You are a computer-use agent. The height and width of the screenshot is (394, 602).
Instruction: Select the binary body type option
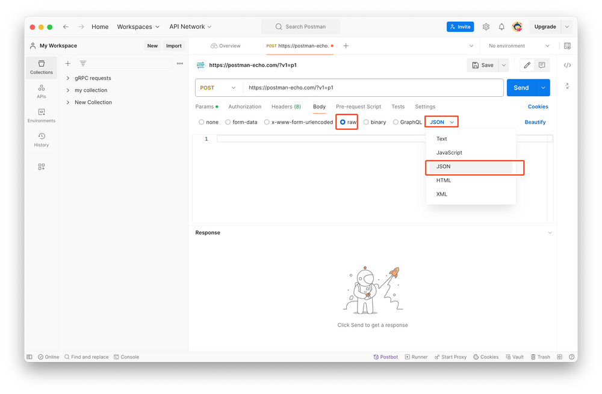366,122
